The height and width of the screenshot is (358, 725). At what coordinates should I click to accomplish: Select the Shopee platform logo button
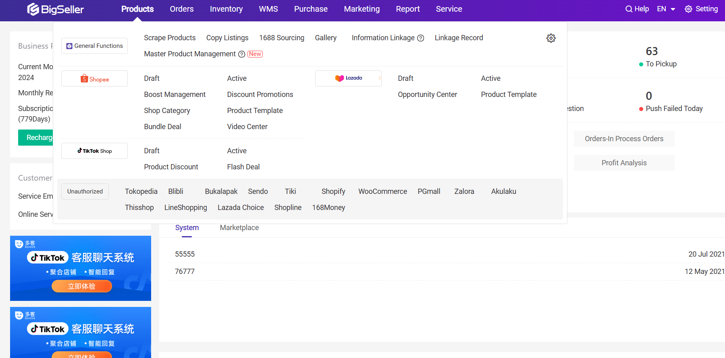pos(94,79)
